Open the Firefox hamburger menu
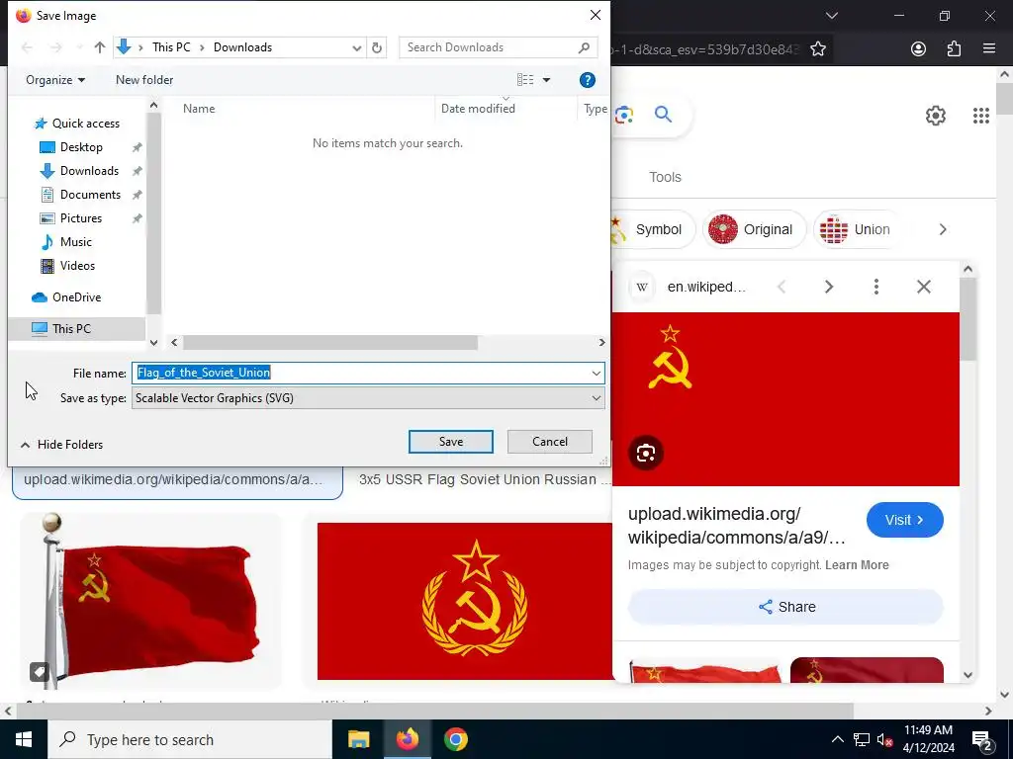The width and height of the screenshot is (1013, 759). tap(989, 49)
